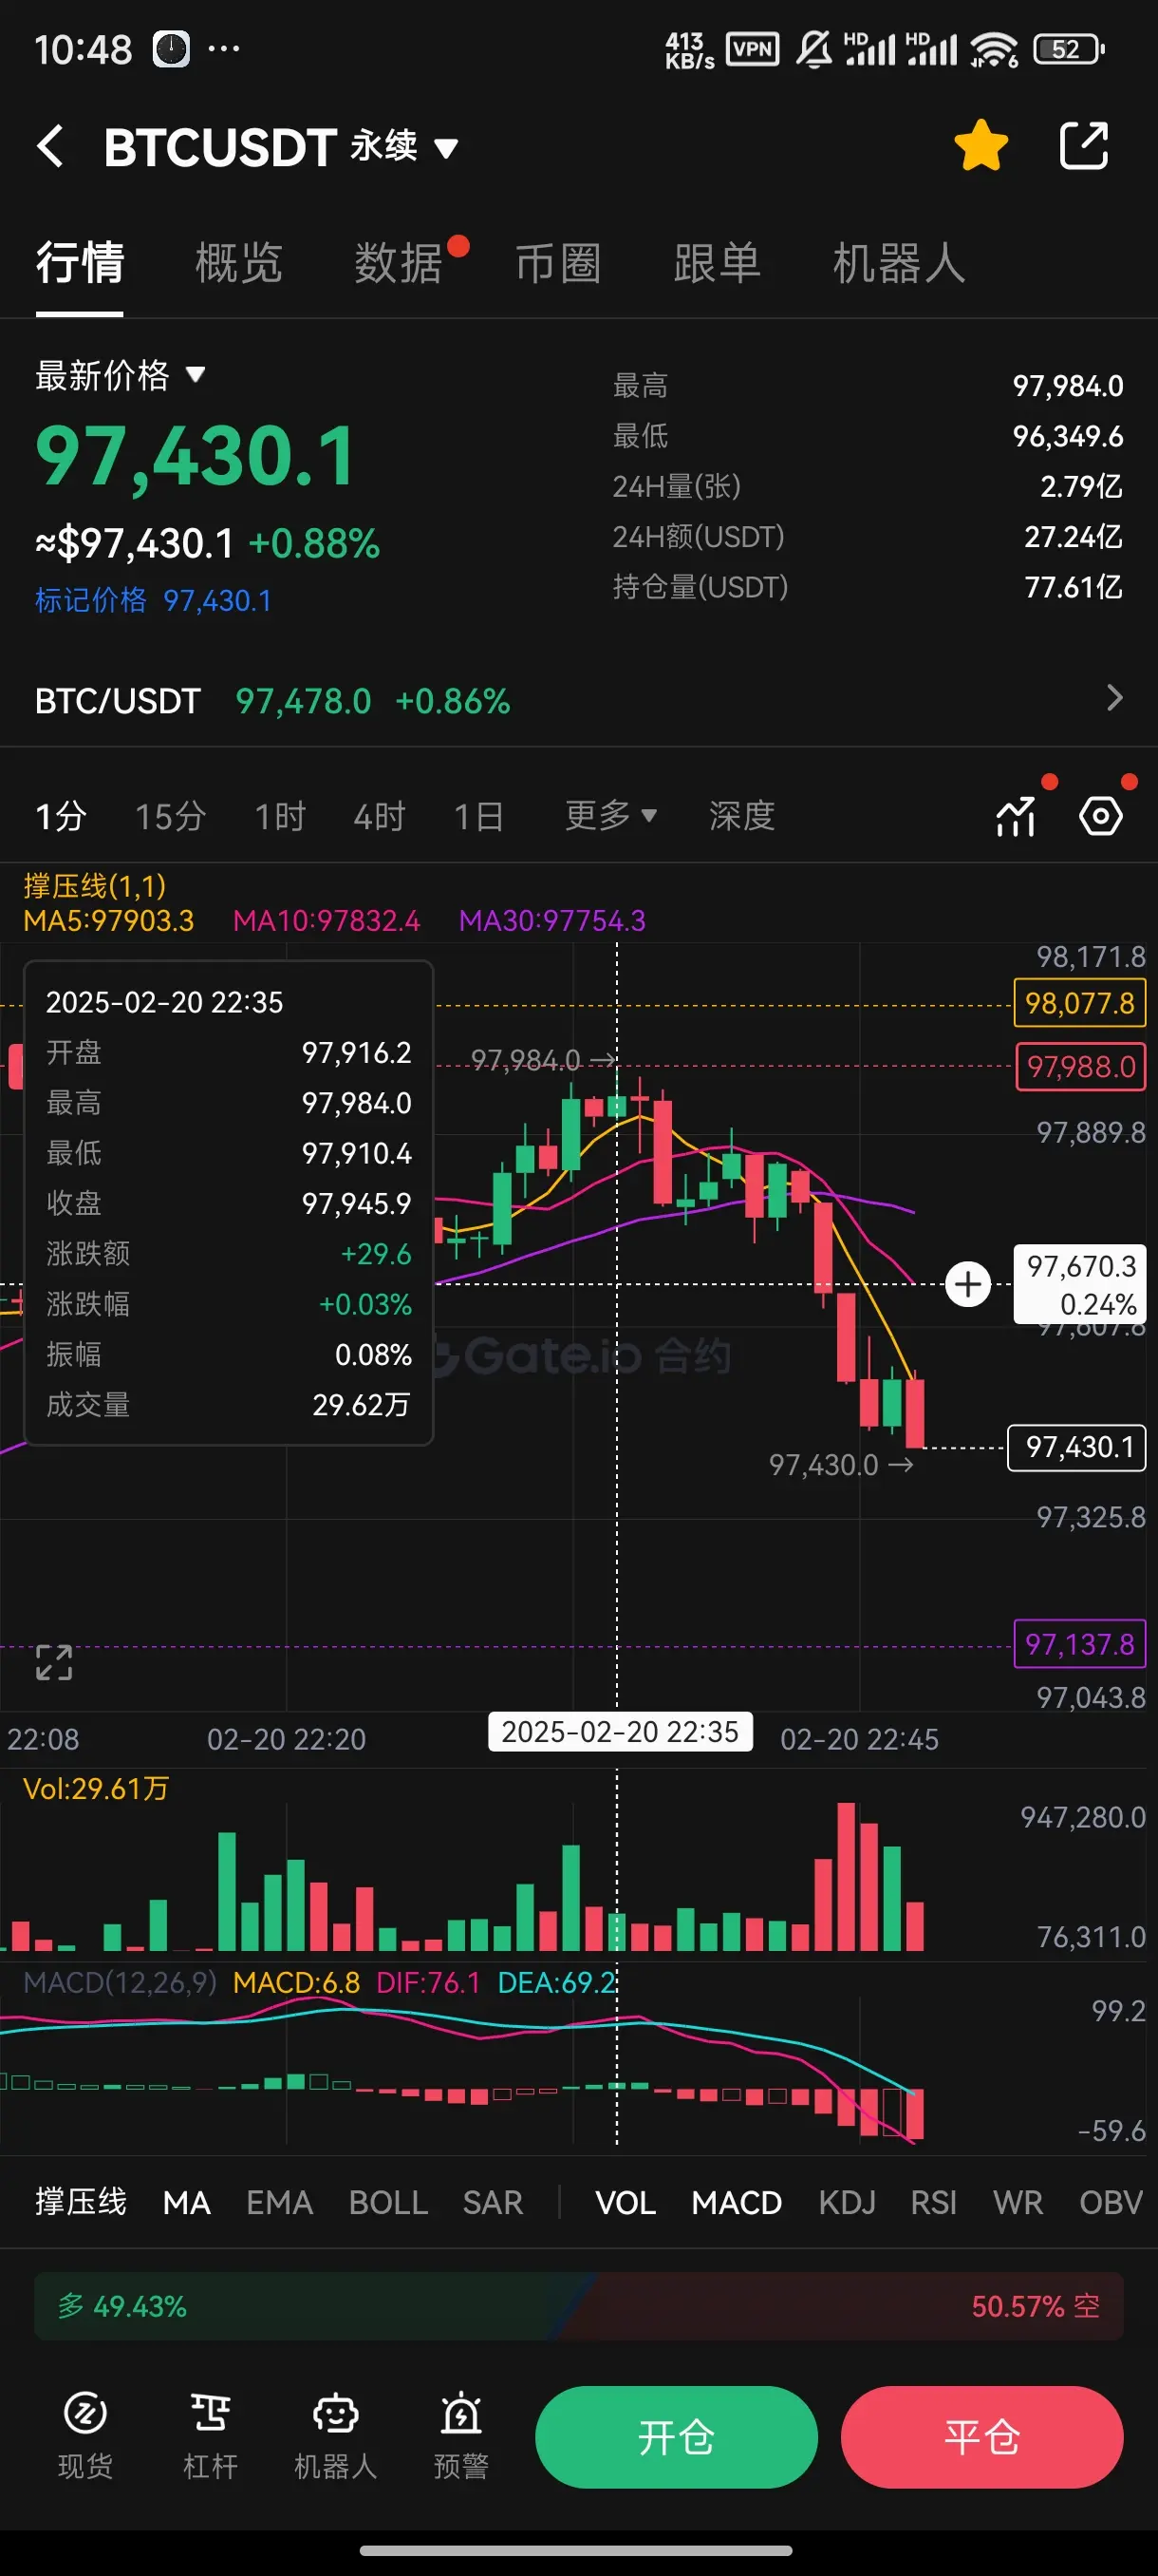Toggle the BOLL indicator
Viewport: 1158px width, 2576px height.
[x=388, y=2202]
